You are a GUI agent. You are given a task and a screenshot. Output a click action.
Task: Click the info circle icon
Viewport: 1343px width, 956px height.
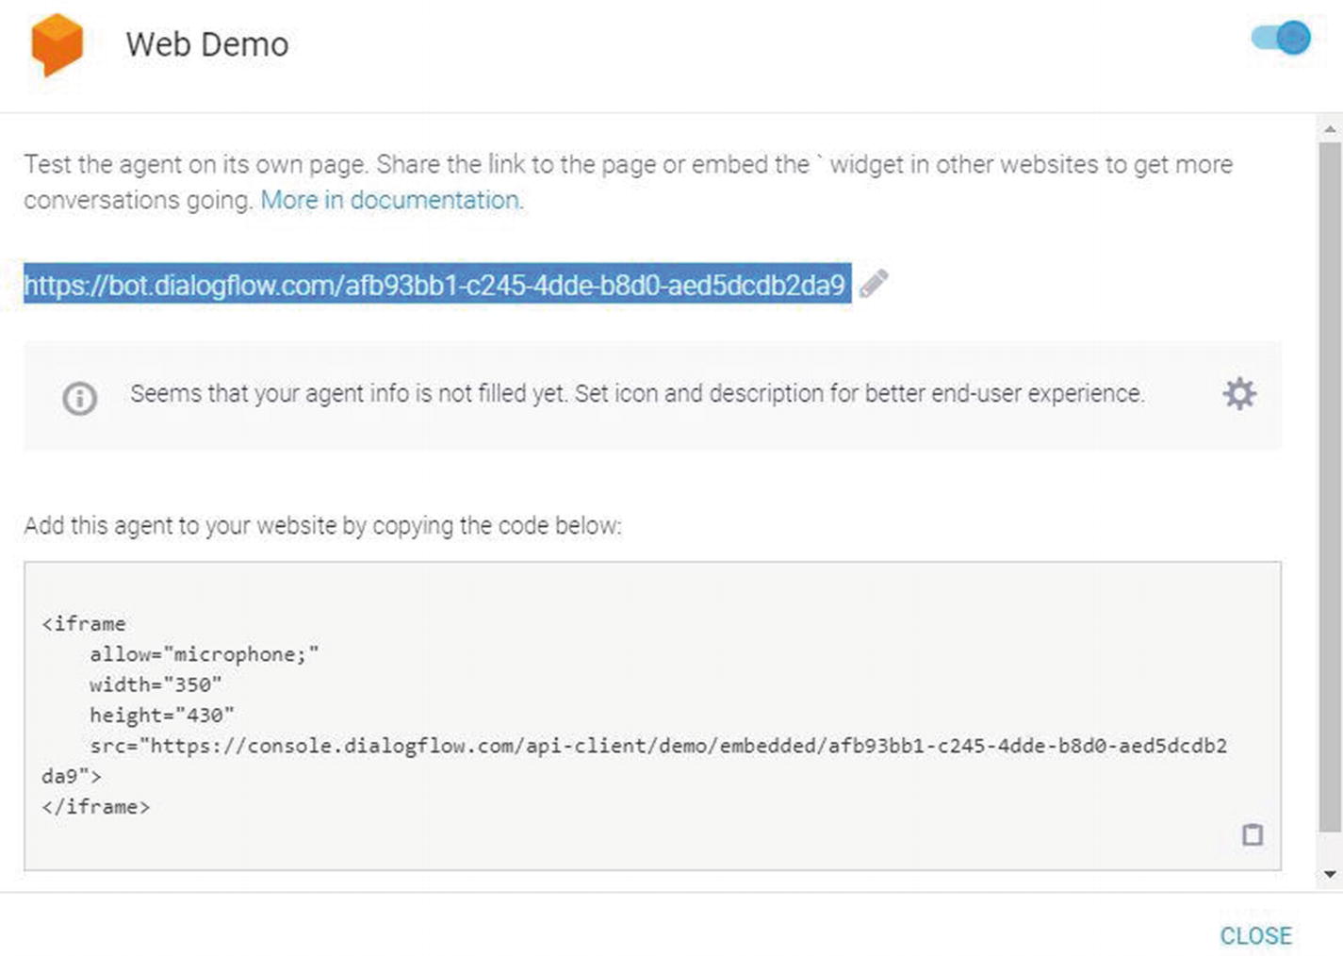(x=79, y=398)
